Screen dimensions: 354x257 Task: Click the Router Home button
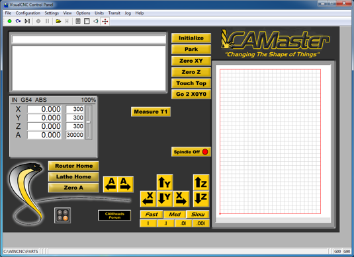point(73,166)
